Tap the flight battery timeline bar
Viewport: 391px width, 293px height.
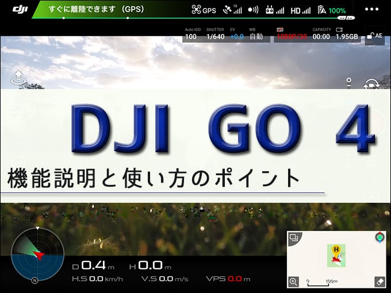pyautogui.click(x=194, y=18)
